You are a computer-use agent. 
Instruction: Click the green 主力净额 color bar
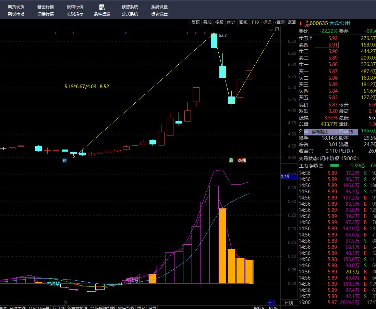pos(335,165)
